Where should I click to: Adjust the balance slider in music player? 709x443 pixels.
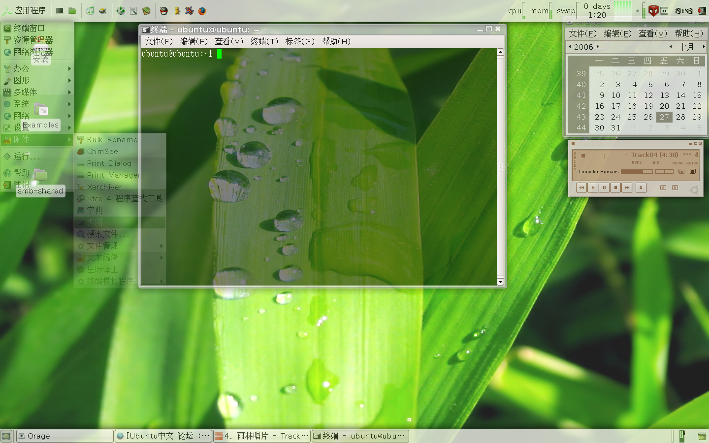tap(664, 171)
